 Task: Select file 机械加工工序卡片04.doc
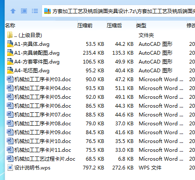(43, 88)
